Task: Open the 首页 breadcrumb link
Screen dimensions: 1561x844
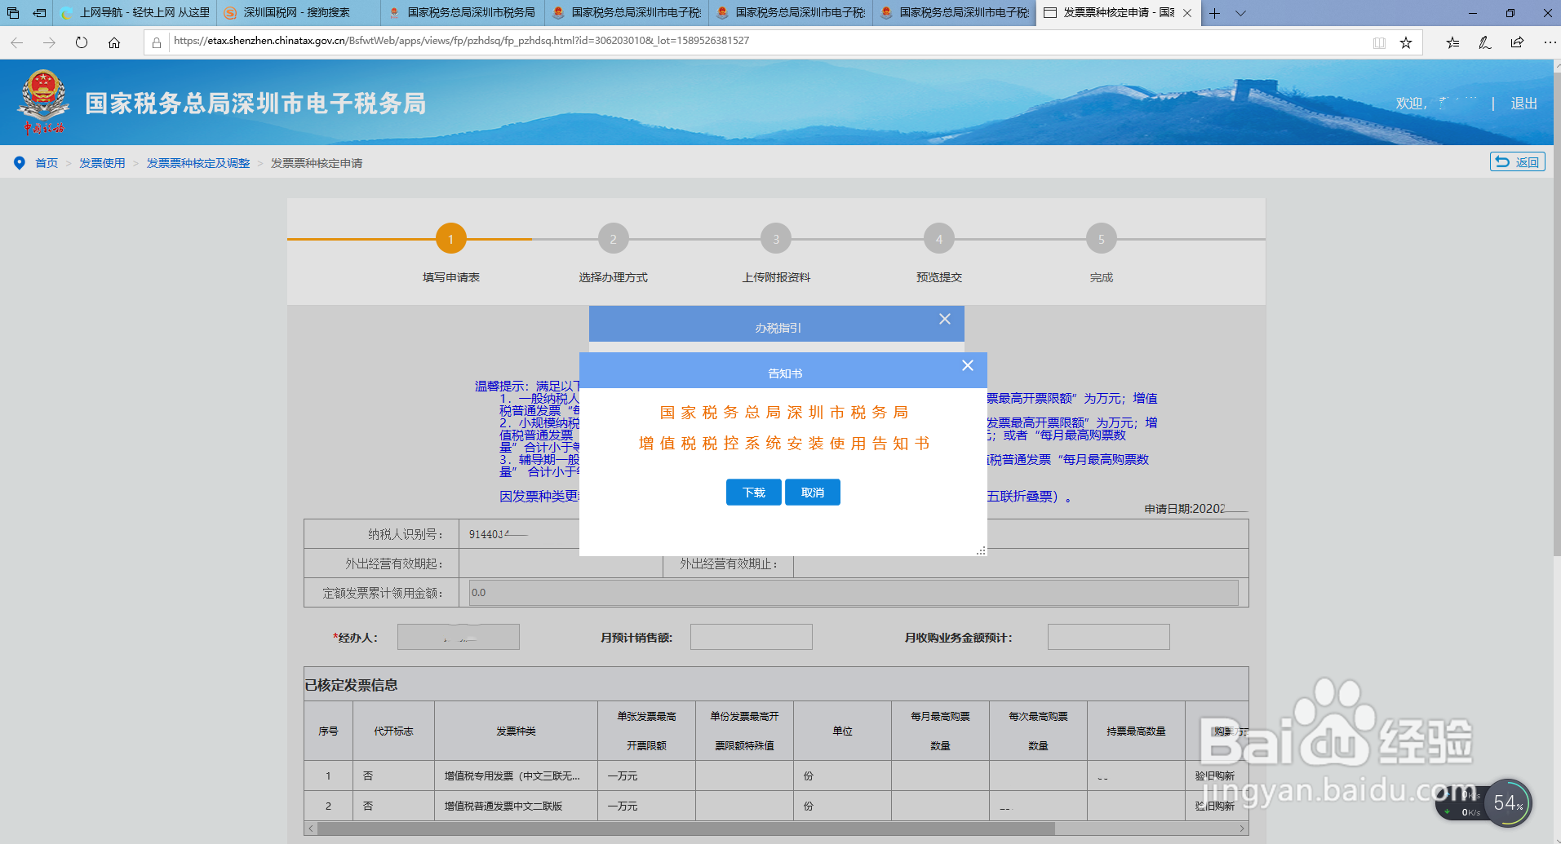Action: coord(46,162)
